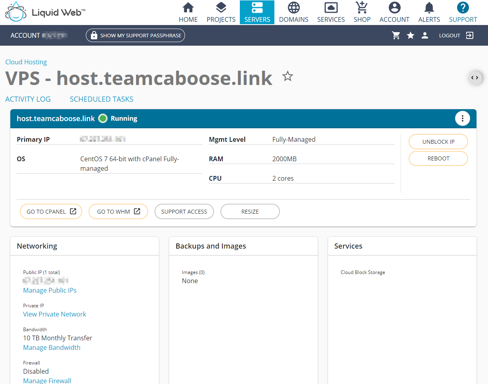Open the three-dot server options menu

[x=462, y=118]
